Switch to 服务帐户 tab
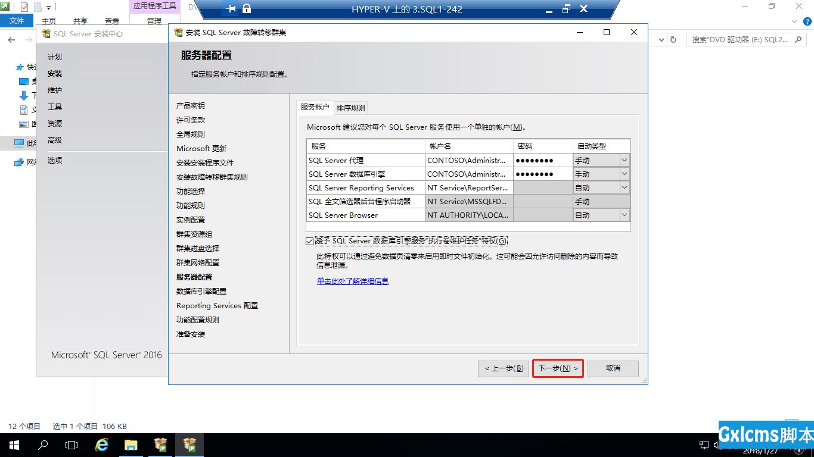 (315, 107)
